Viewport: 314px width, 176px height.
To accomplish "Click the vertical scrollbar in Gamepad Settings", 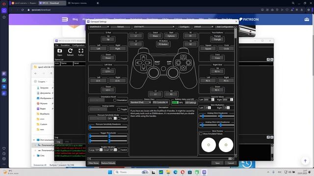I will pyautogui.click(x=235, y=91).
